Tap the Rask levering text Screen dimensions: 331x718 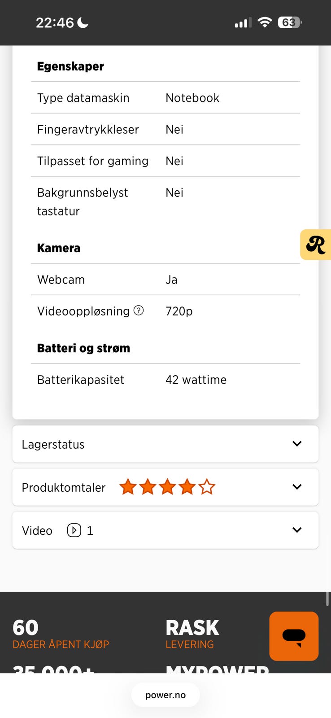point(192,634)
